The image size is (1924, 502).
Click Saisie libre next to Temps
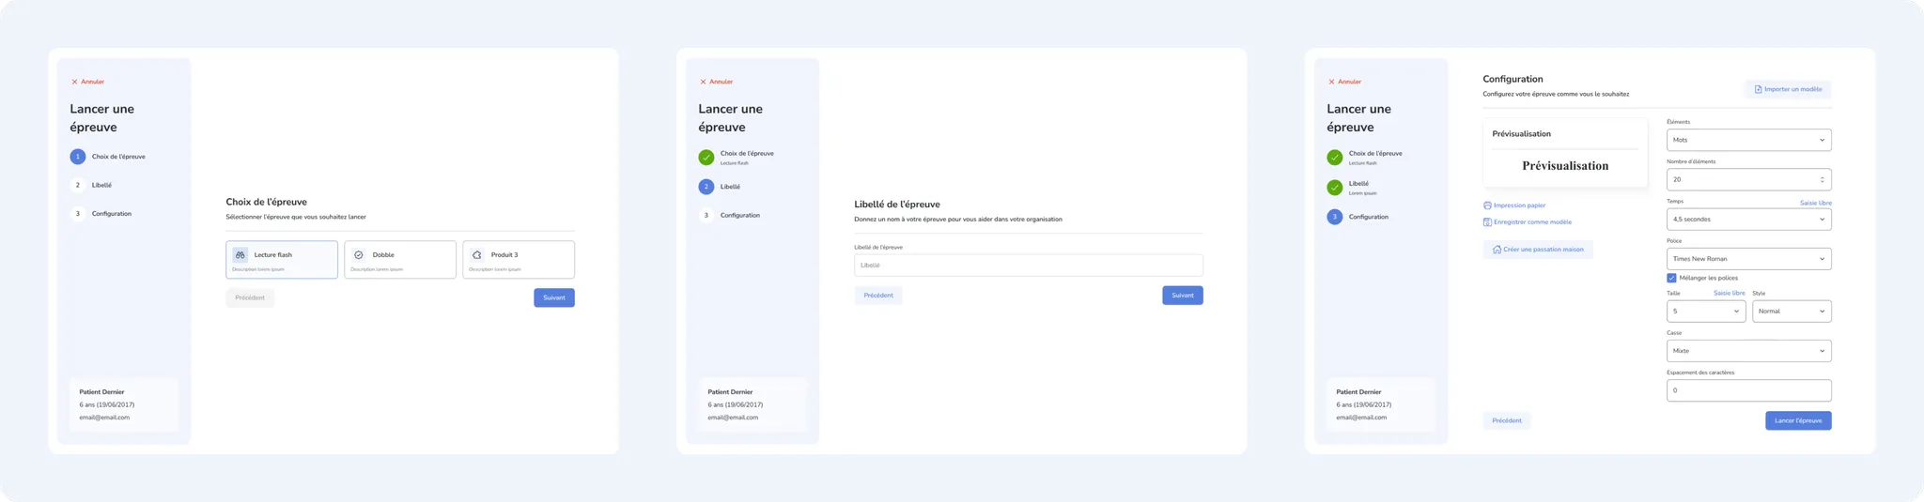(x=1816, y=203)
